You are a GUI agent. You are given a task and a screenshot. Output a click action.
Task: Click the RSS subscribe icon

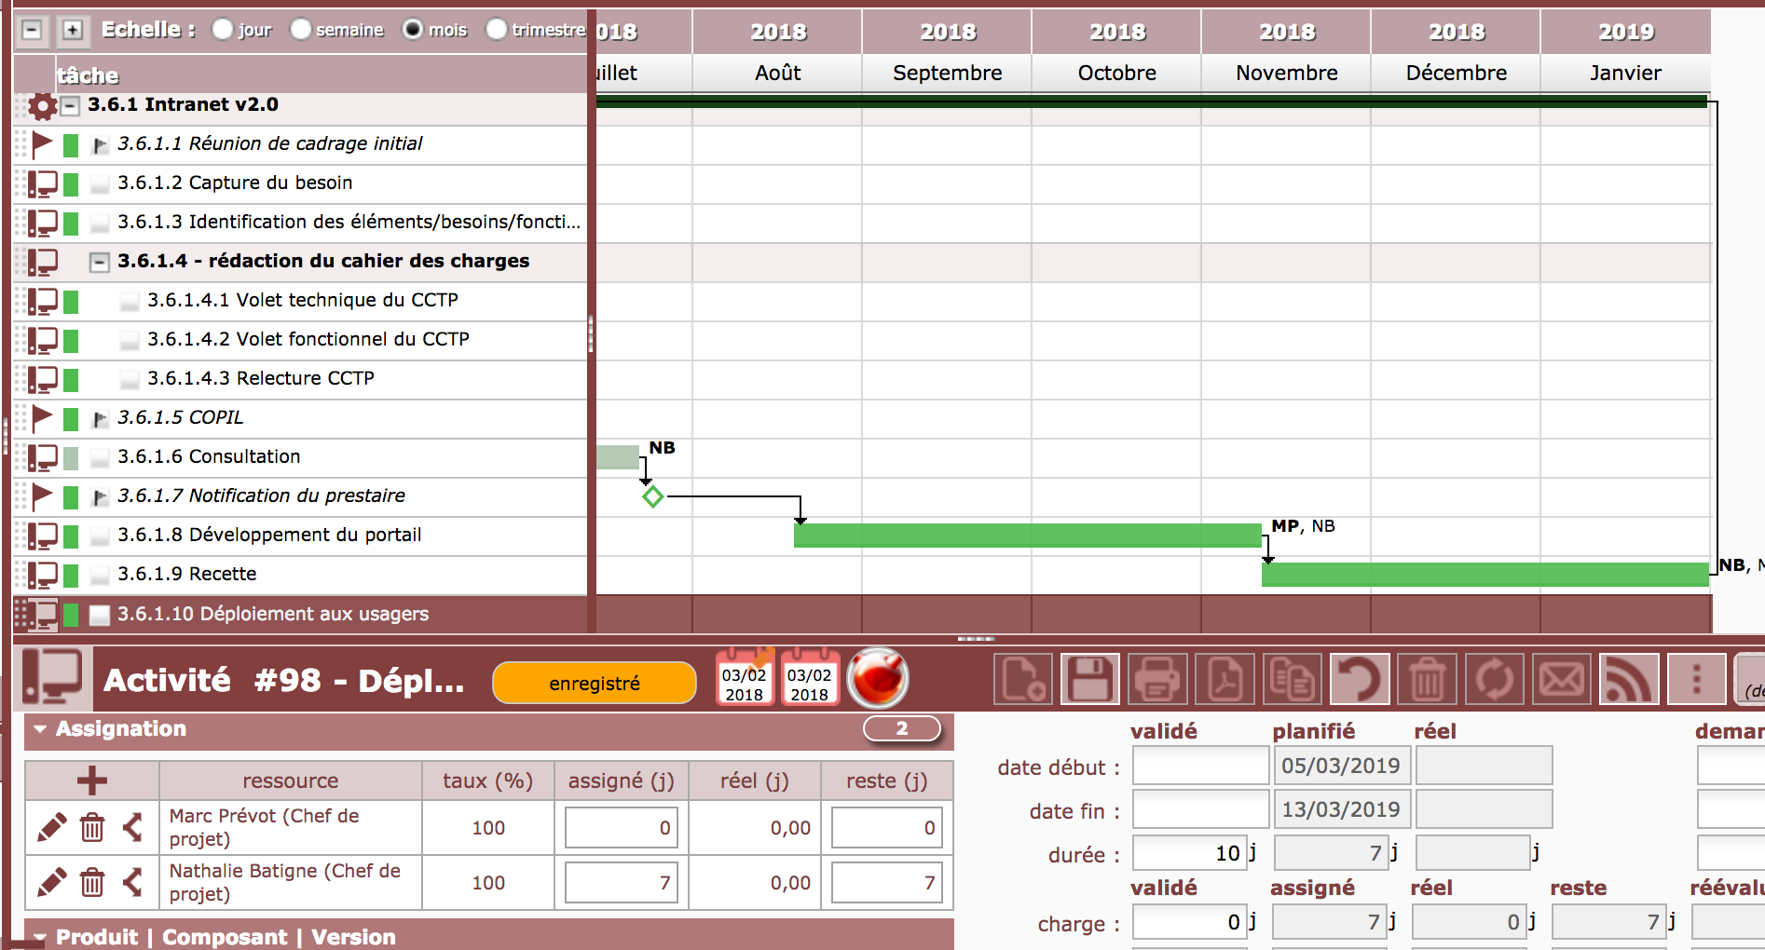[x=1628, y=679]
